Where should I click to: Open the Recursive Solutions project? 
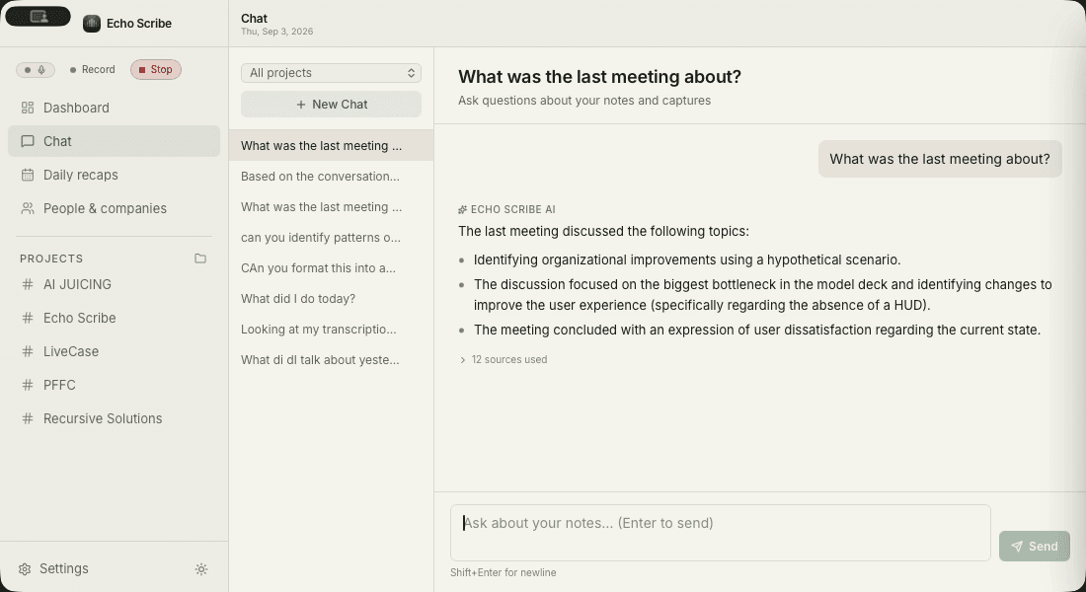tap(114, 419)
